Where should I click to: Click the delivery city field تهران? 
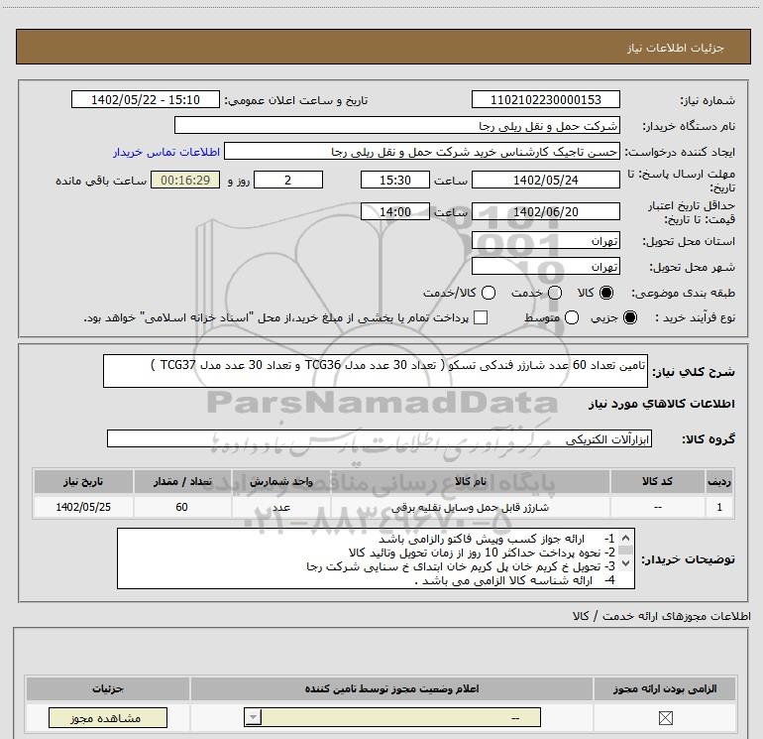click(x=545, y=267)
